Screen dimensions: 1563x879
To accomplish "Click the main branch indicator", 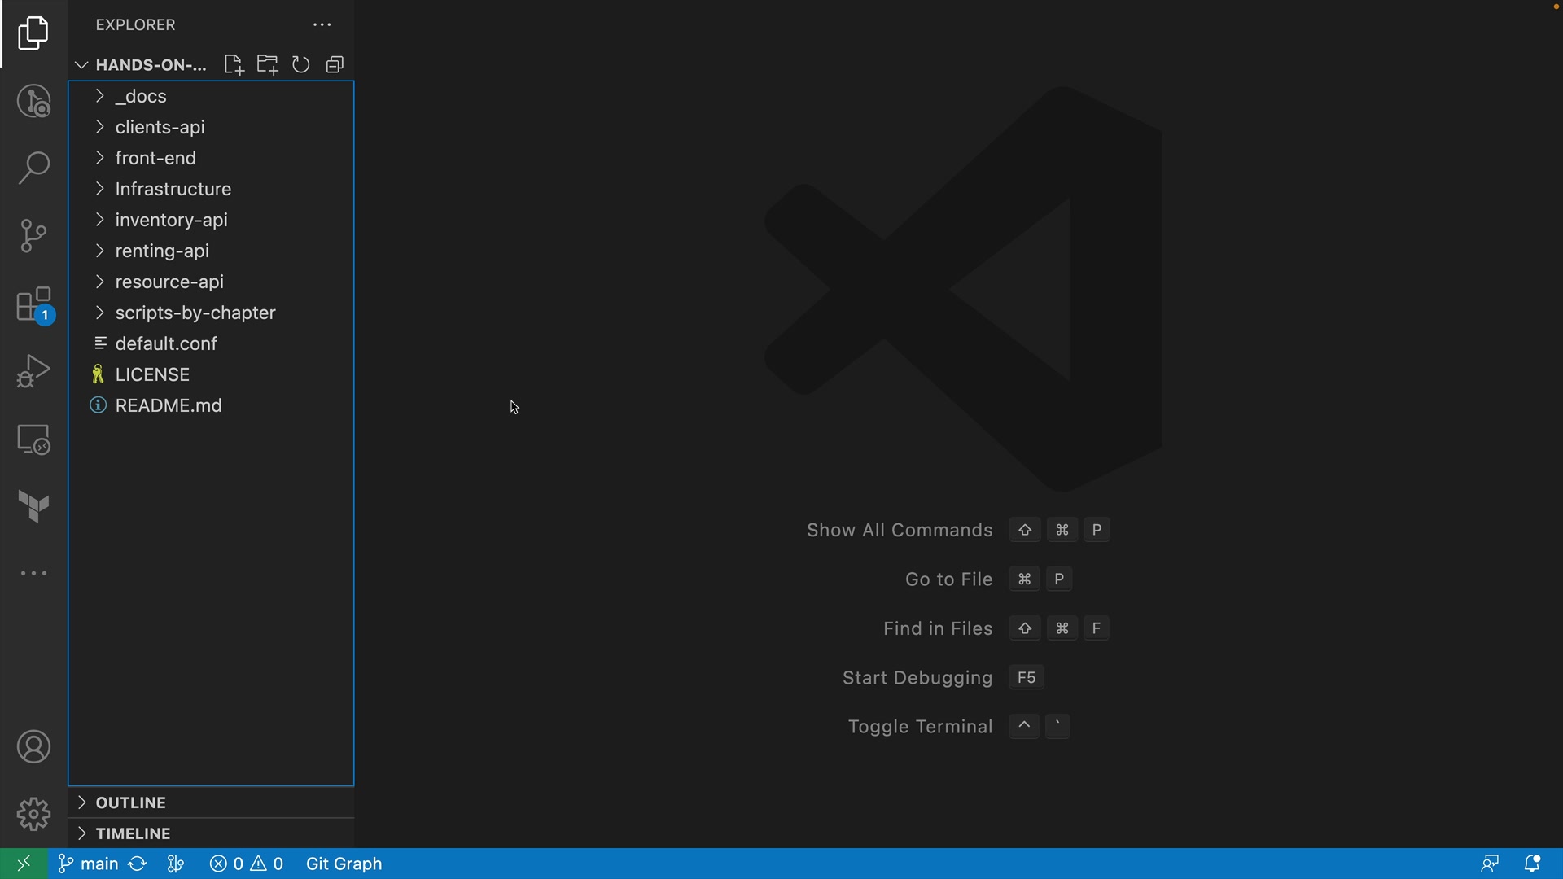I will [x=89, y=864].
